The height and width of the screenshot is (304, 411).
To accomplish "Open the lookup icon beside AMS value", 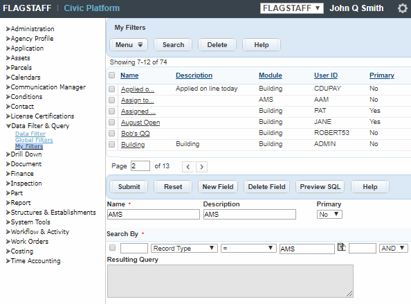I will pos(341,247).
